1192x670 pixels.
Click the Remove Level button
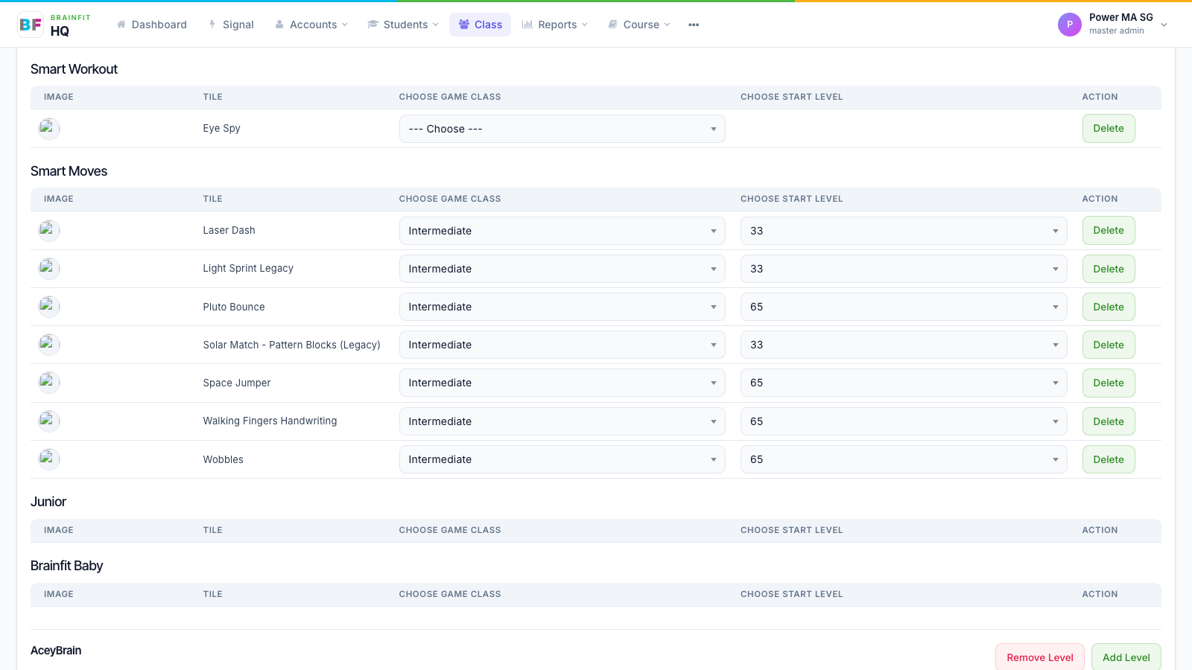coord(1040,657)
